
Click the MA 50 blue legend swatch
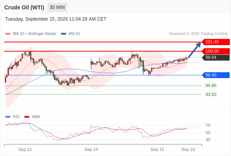pyautogui.click(x=63, y=34)
